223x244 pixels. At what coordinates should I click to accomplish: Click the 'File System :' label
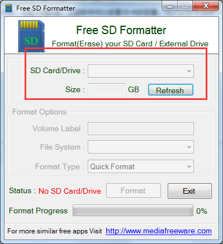pos(63,147)
